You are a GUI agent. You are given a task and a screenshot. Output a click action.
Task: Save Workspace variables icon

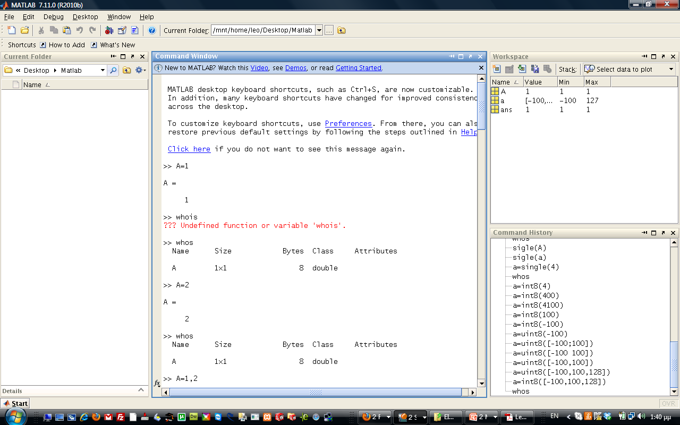[535, 69]
